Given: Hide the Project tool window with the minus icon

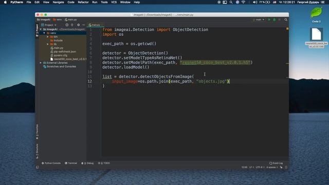Looking at the screenshot, I should coord(83,25).
